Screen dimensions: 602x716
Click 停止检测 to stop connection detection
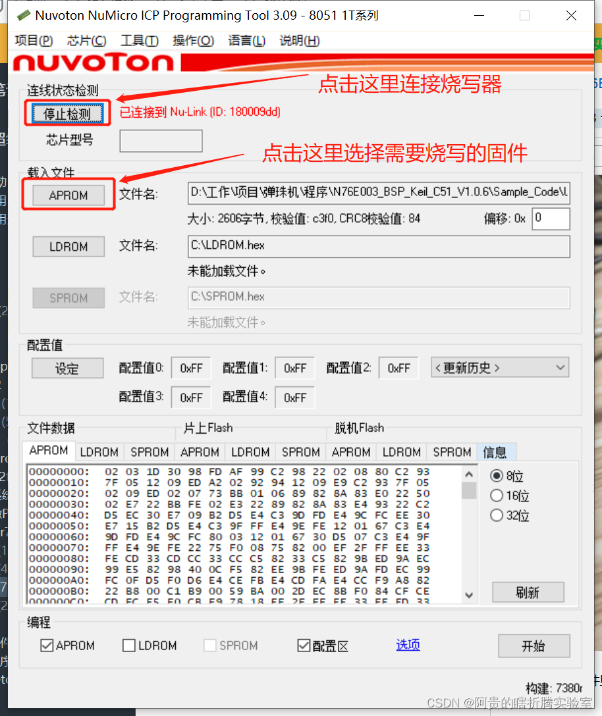pyautogui.click(x=67, y=113)
